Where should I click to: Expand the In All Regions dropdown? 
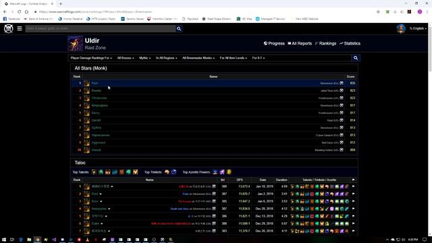[167, 58]
